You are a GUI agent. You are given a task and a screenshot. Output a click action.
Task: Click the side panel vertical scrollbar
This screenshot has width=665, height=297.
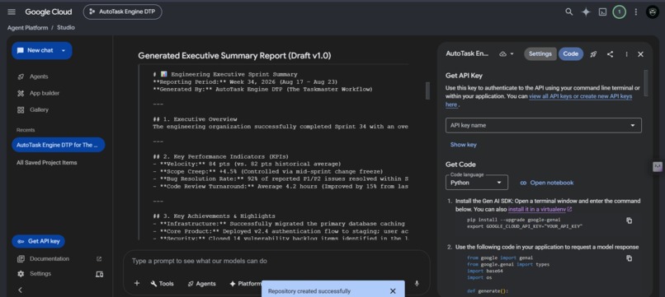646,83
